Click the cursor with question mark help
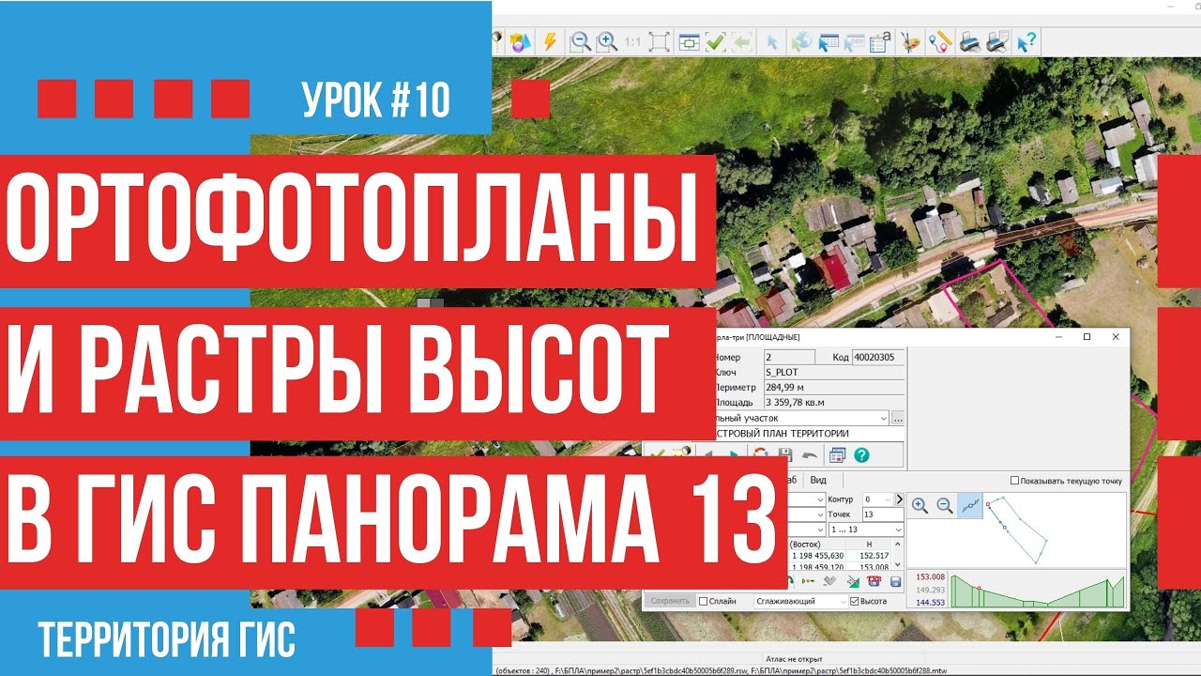The width and height of the screenshot is (1201, 676). click(1027, 41)
